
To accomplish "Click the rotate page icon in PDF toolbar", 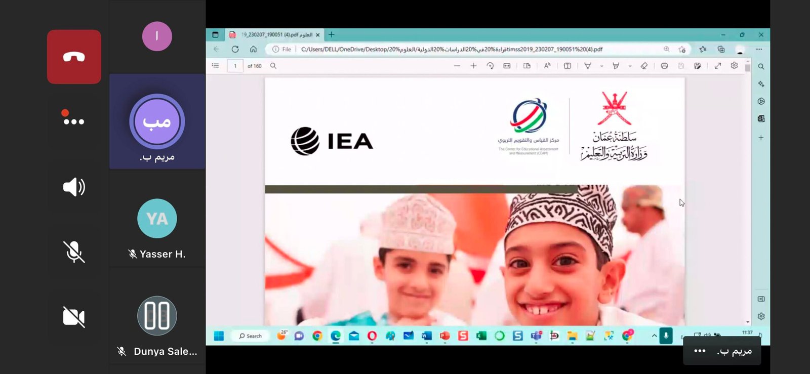I will coord(490,66).
